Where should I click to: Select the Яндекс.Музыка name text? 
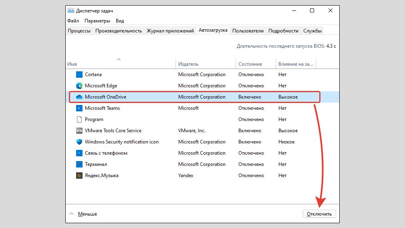(x=102, y=176)
